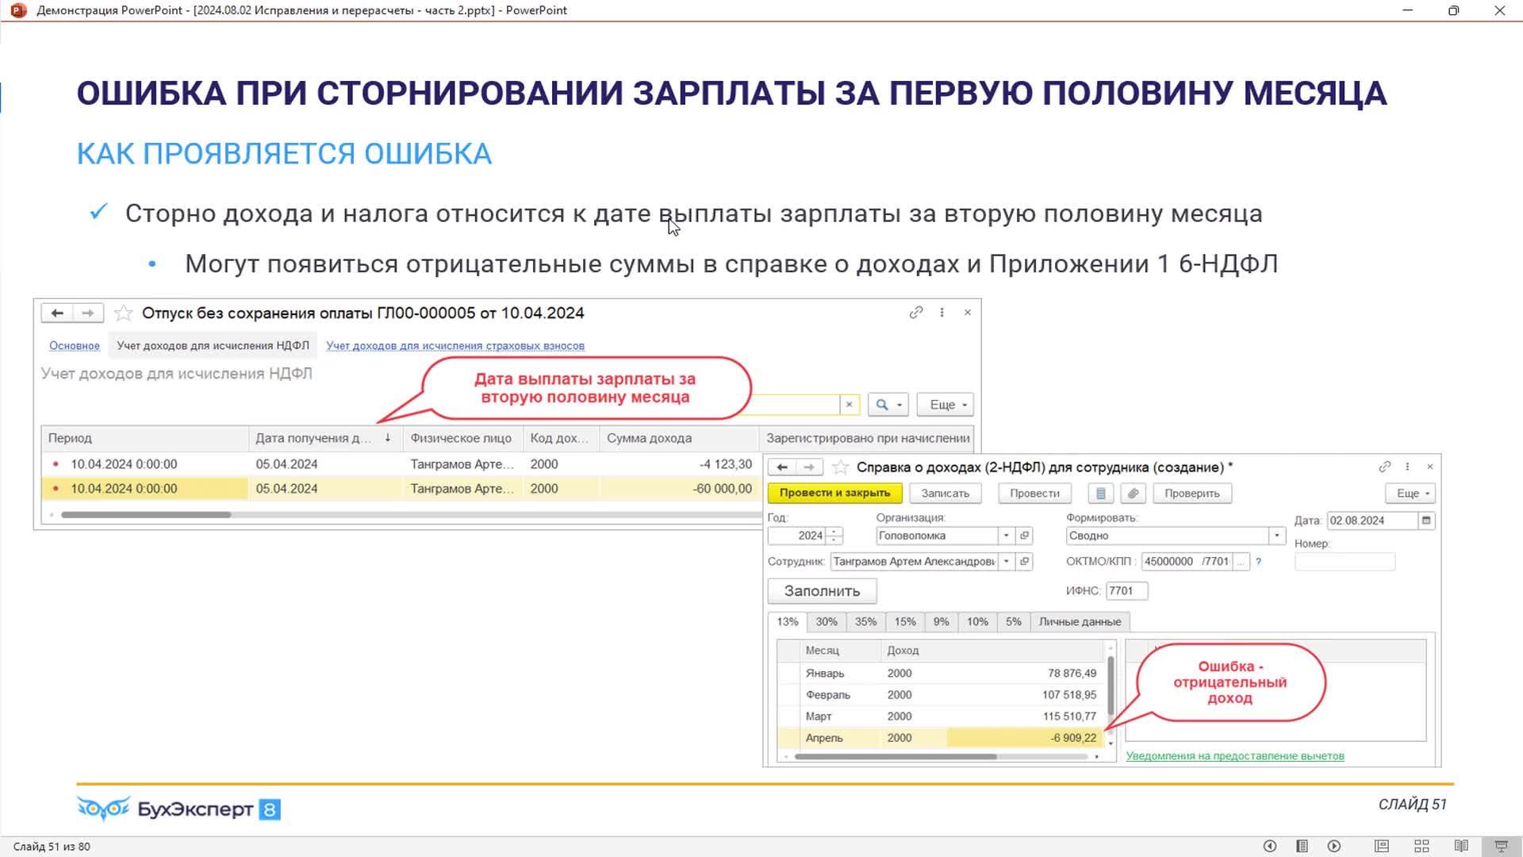1523x857 pixels.
Task: Click the slideshow view icon in status bar
Action: (1501, 846)
